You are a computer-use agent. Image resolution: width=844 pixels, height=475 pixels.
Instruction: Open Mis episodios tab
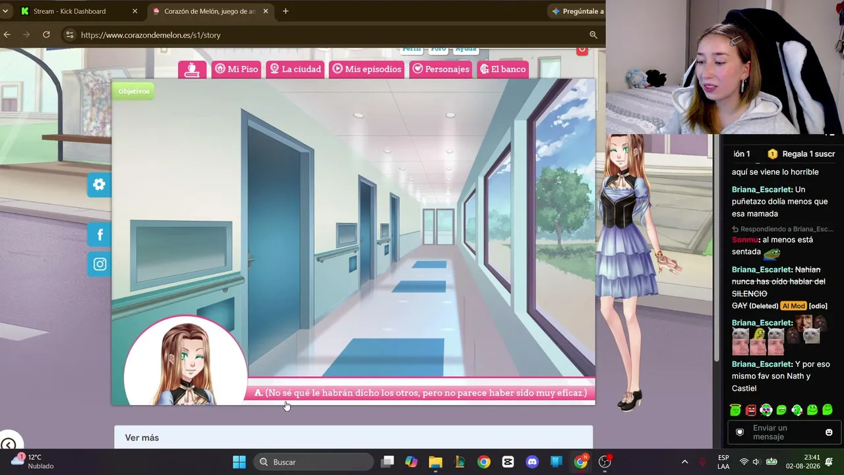[367, 69]
